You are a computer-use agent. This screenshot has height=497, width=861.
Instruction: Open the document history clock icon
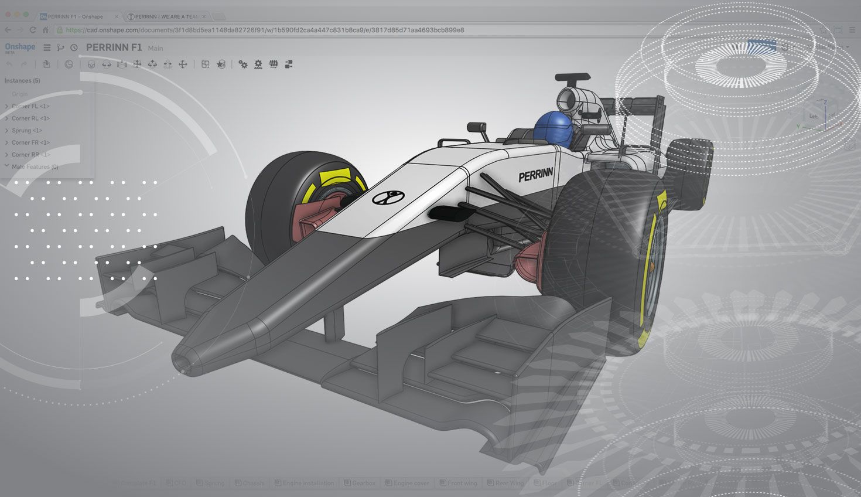coord(74,48)
